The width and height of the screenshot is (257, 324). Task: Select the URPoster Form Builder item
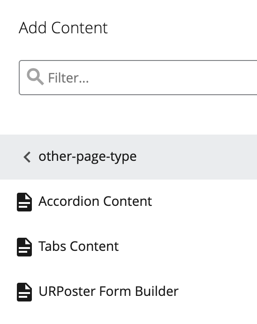[128, 292]
